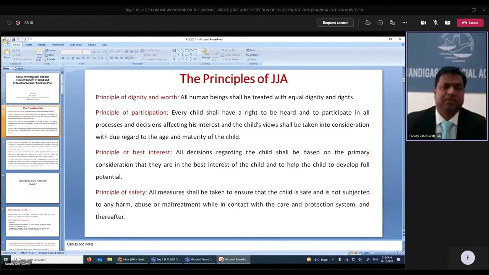This screenshot has height=275, width=489.
Task: Click Format Painter in Clipboard group
Action: pos(22,59)
